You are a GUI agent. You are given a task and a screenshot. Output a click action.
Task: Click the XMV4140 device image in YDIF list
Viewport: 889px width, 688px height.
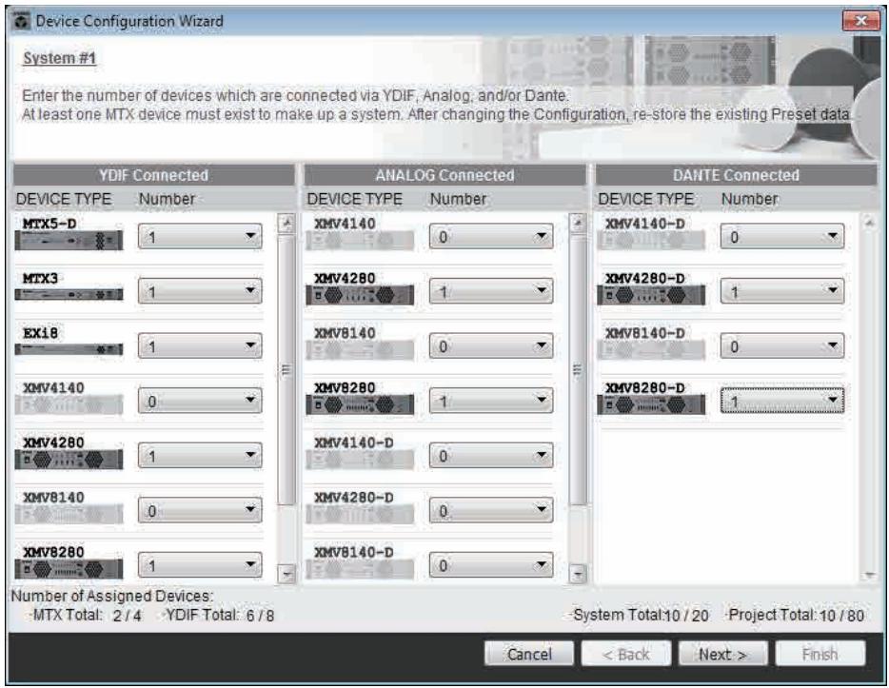[69, 404]
